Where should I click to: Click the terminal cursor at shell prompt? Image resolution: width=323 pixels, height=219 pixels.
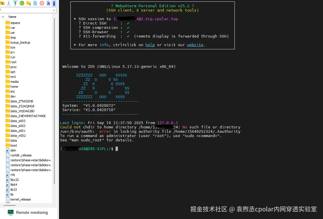[117, 149]
